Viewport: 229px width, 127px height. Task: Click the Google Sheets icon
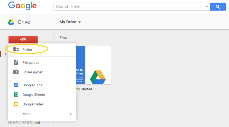click(16, 95)
